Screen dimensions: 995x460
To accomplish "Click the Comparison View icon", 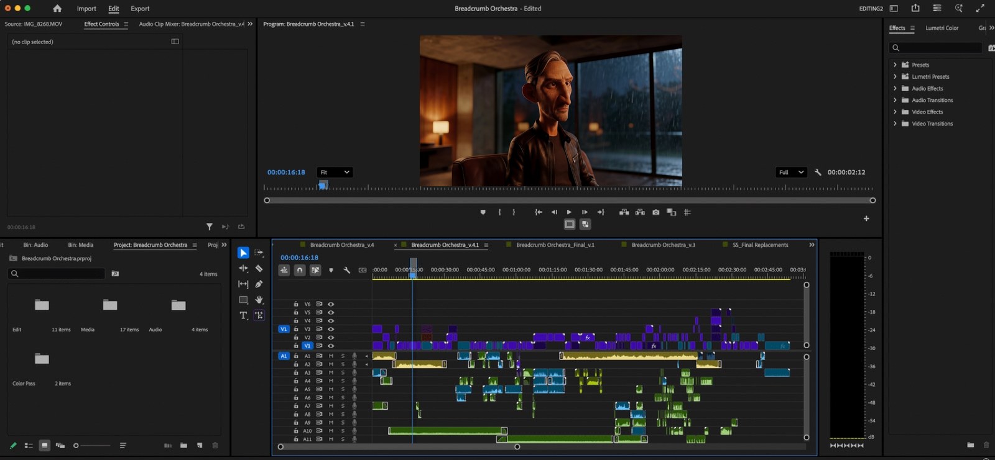I will click(671, 212).
